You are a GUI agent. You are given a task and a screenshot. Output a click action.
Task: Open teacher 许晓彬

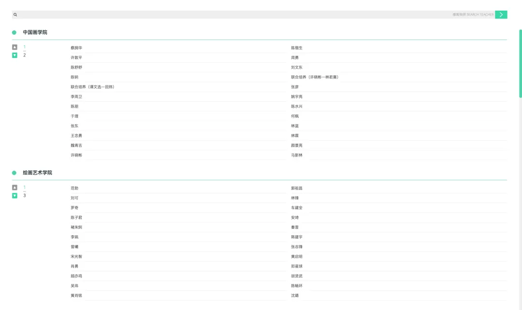pyautogui.click(x=76, y=155)
